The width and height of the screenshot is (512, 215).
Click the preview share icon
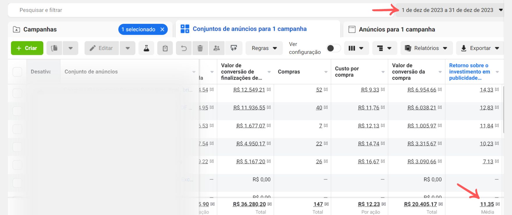point(234,48)
